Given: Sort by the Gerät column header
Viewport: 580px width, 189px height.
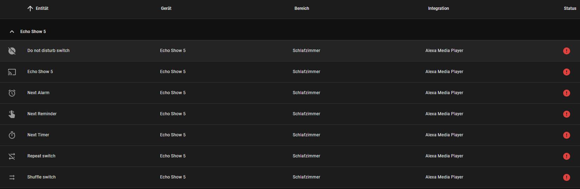Looking at the screenshot, I should click(166, 8).
